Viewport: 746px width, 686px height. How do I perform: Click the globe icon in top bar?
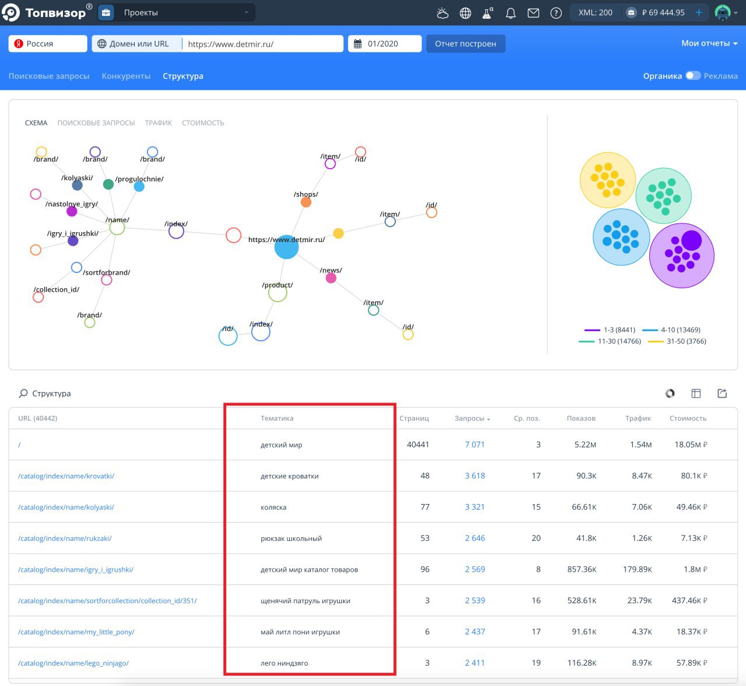coord(465,13)
